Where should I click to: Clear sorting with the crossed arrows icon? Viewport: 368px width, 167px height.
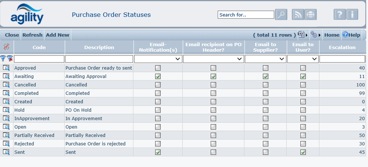coord(6,47)
